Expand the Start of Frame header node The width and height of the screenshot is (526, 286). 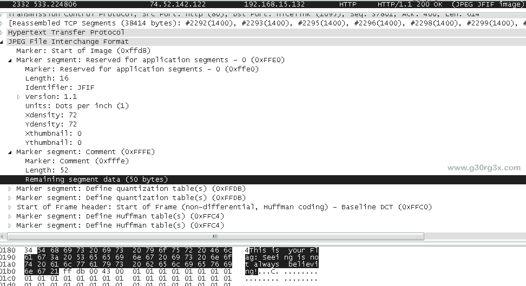tap(10, 207)
